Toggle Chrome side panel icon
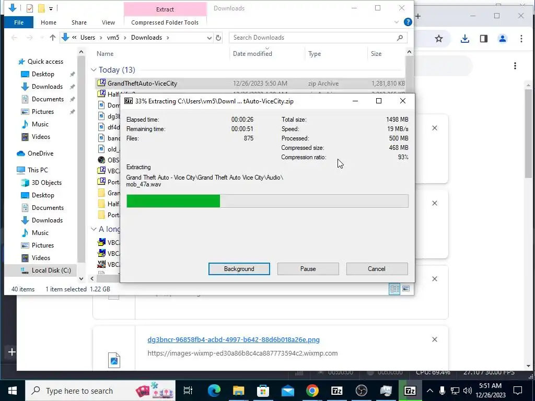 point(483,39)
